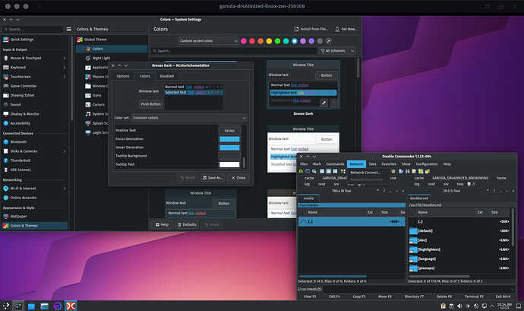The image size is (524, 311).
Task: Click the terminal icon in Double Commander toolbar
Action: (308, 171)
